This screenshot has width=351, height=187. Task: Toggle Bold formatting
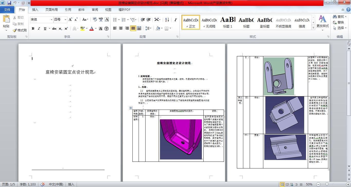(x=33, y=29)
